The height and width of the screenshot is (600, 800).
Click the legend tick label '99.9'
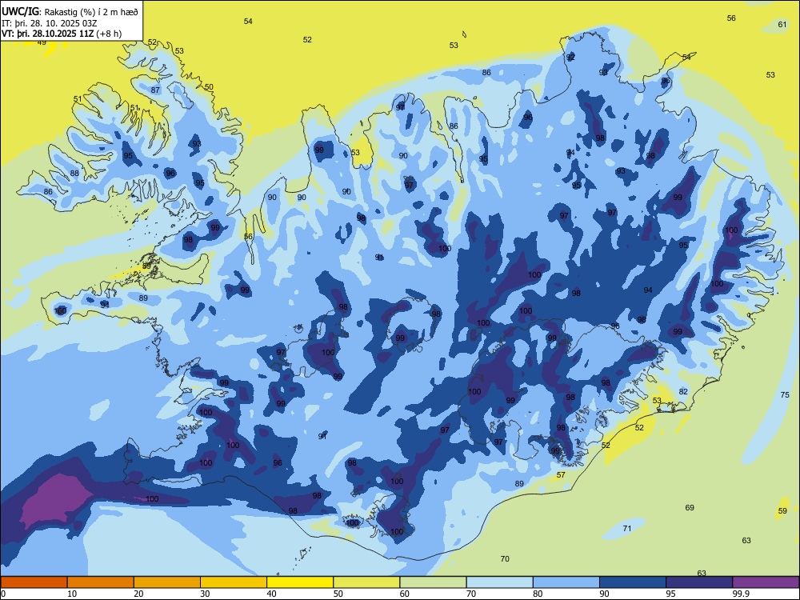point(741,594)
